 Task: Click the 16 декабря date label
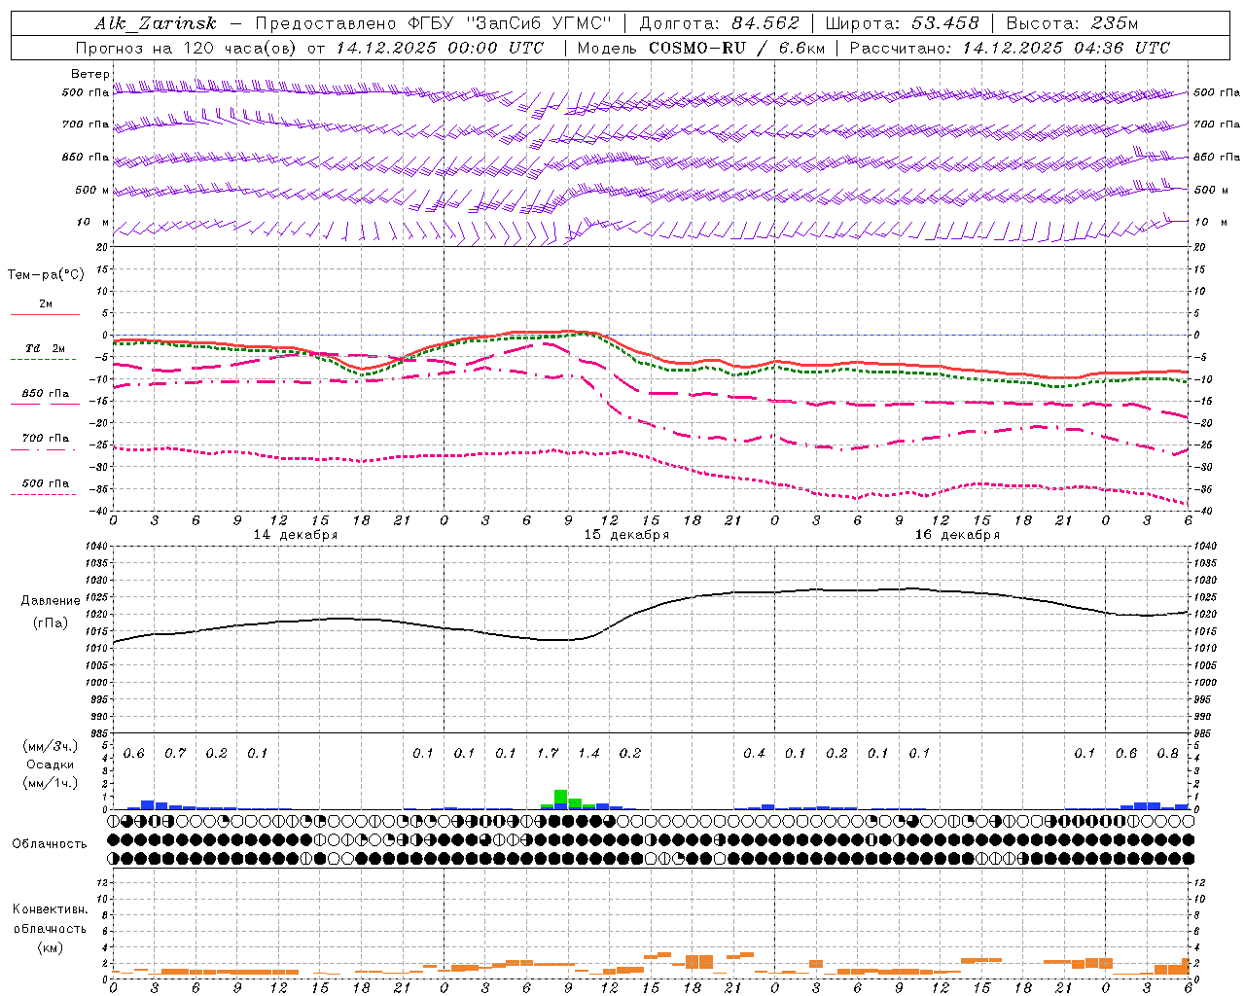[x=957, y=535]
